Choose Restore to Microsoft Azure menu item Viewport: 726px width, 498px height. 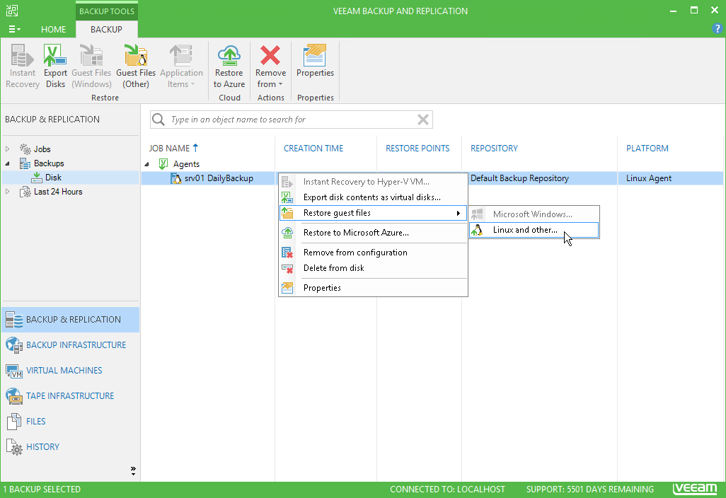pyautogui.click(x=373, y=233)
